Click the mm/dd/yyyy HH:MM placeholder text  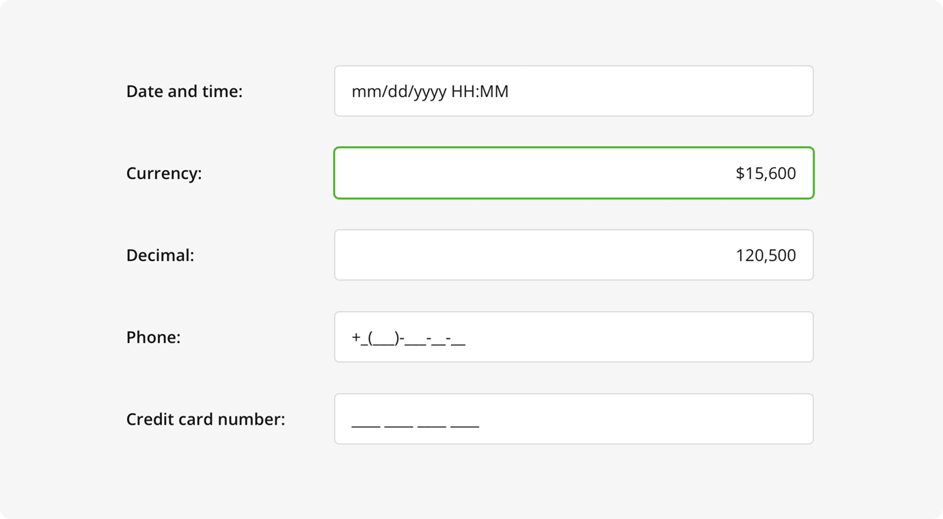pyautogui.click(x=430, y=91)
